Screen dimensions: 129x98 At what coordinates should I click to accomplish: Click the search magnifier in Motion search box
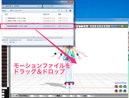(x=71, y=6)
